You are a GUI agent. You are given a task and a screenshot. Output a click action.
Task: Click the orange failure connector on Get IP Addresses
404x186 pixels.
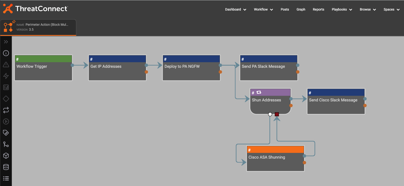point(146,72)
